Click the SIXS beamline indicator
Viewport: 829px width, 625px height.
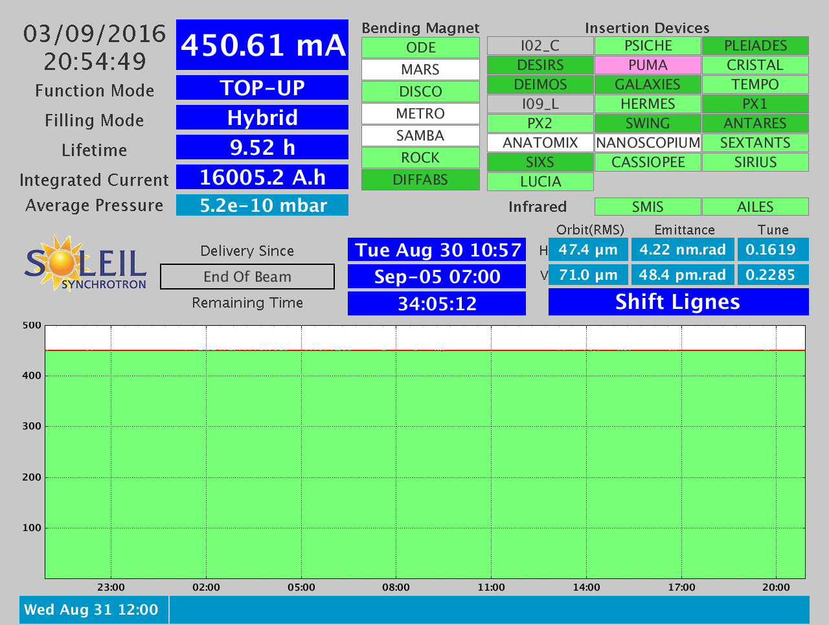(540, 162)
